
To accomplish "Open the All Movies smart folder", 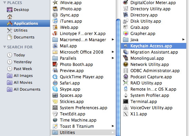I will click(x=25, y=82).
